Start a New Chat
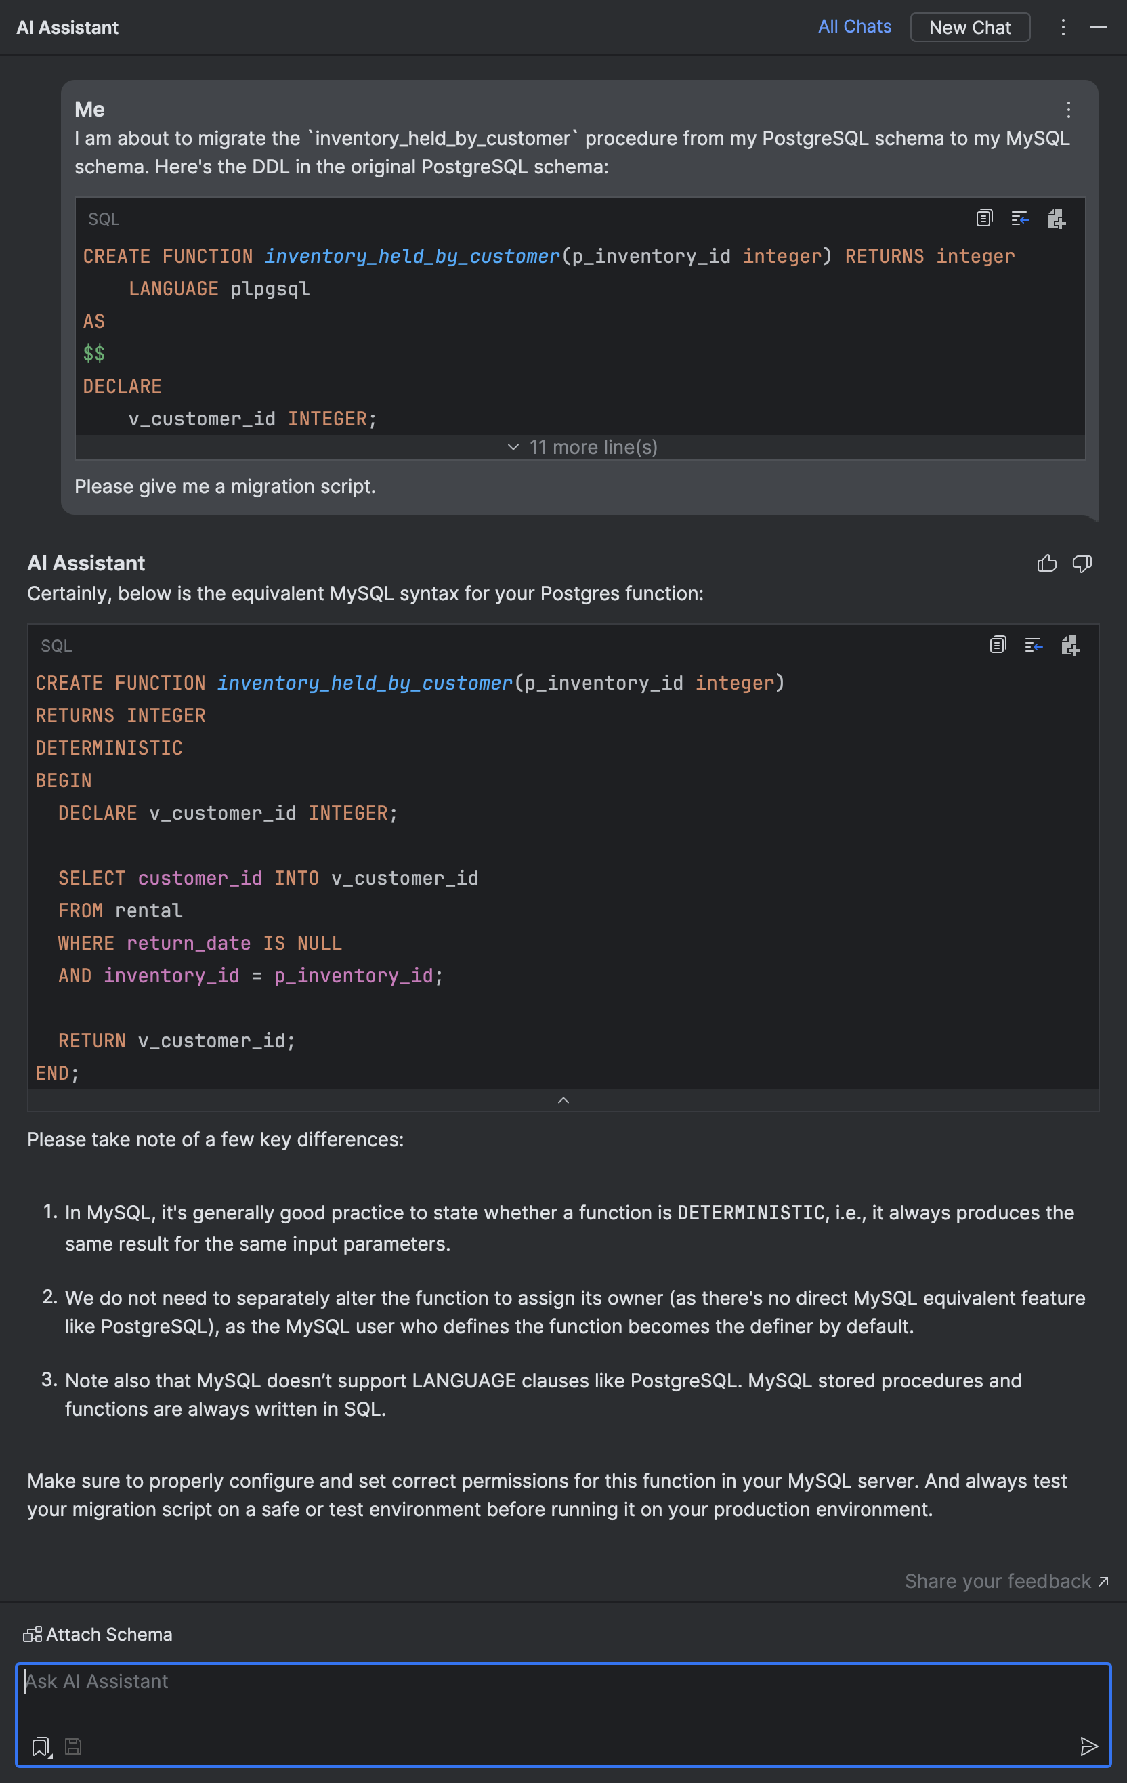This screenshot has height=1783, width=1127. (x=970, y=27)
